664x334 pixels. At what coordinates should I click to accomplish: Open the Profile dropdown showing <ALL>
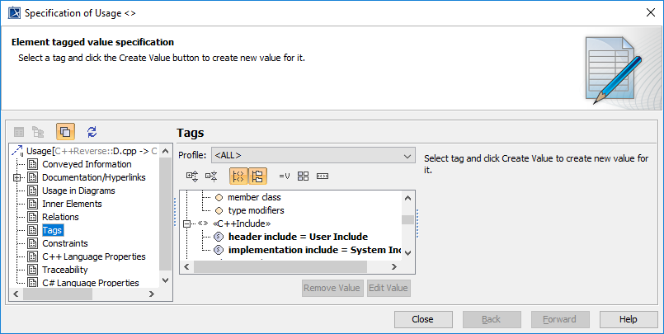[x=313, y=155]
